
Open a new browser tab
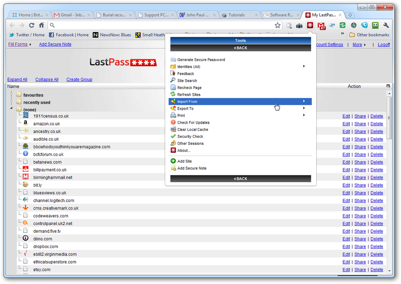[350, 15]
